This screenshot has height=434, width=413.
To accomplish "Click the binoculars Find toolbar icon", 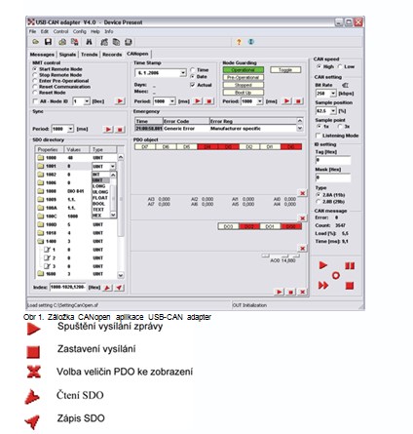I will [89, 42].
